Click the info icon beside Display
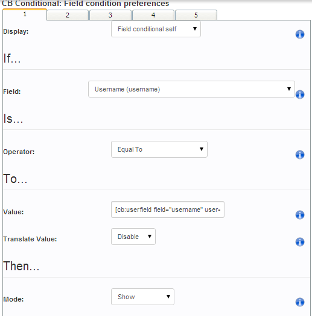Screen dimensions: 312x316 [x=300, y=34]
